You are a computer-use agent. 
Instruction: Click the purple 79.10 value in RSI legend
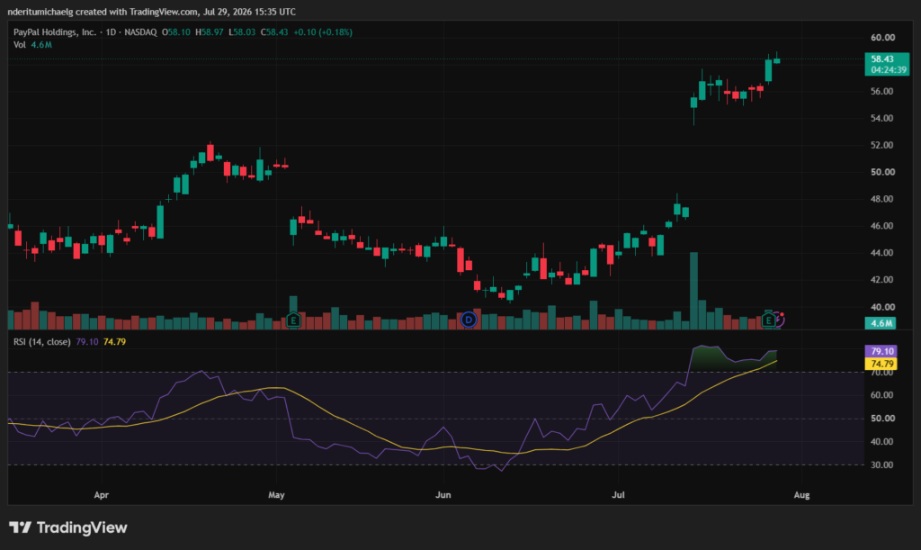(x=87, y=342)
